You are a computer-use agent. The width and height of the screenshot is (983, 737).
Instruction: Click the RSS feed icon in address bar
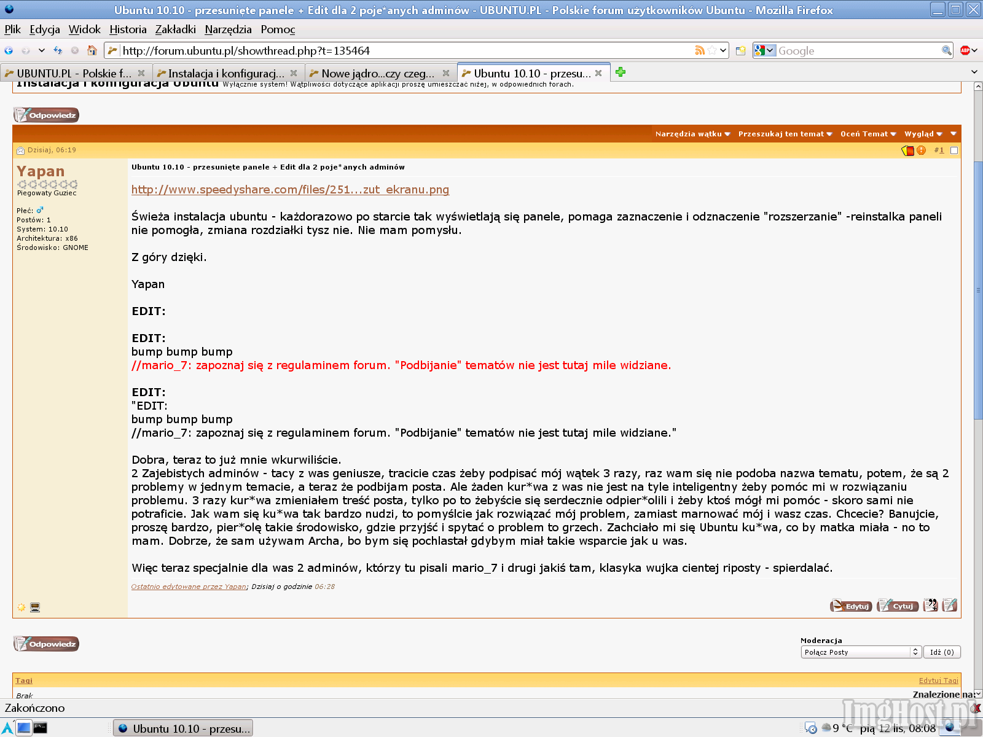coord(699,50)
